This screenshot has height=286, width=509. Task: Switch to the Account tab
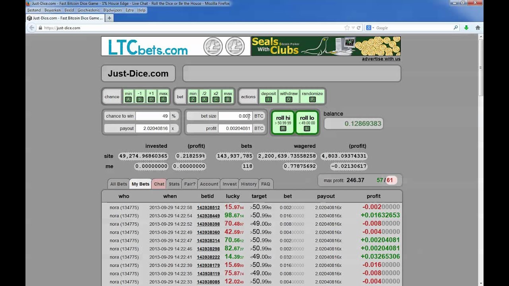209,184
